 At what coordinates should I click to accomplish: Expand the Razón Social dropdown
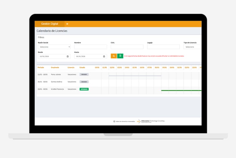tap(54, 47)
